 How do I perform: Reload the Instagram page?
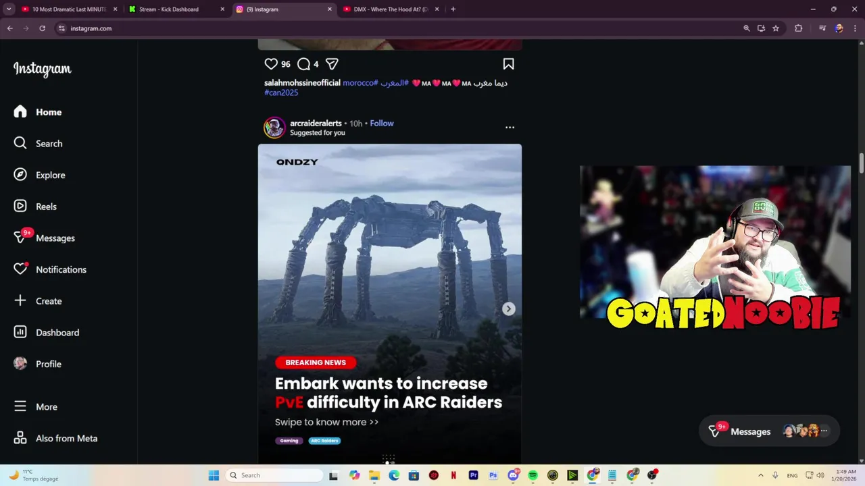click(x=42, y=28)
